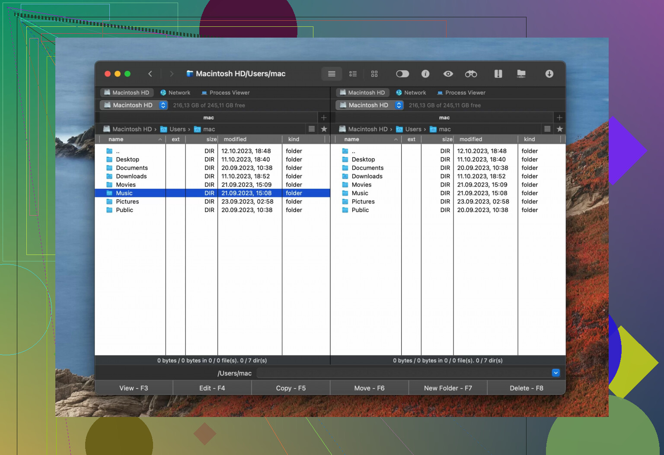Switch to icon grid view
This screenshot has height=455, width=664.
coord(374,74)
